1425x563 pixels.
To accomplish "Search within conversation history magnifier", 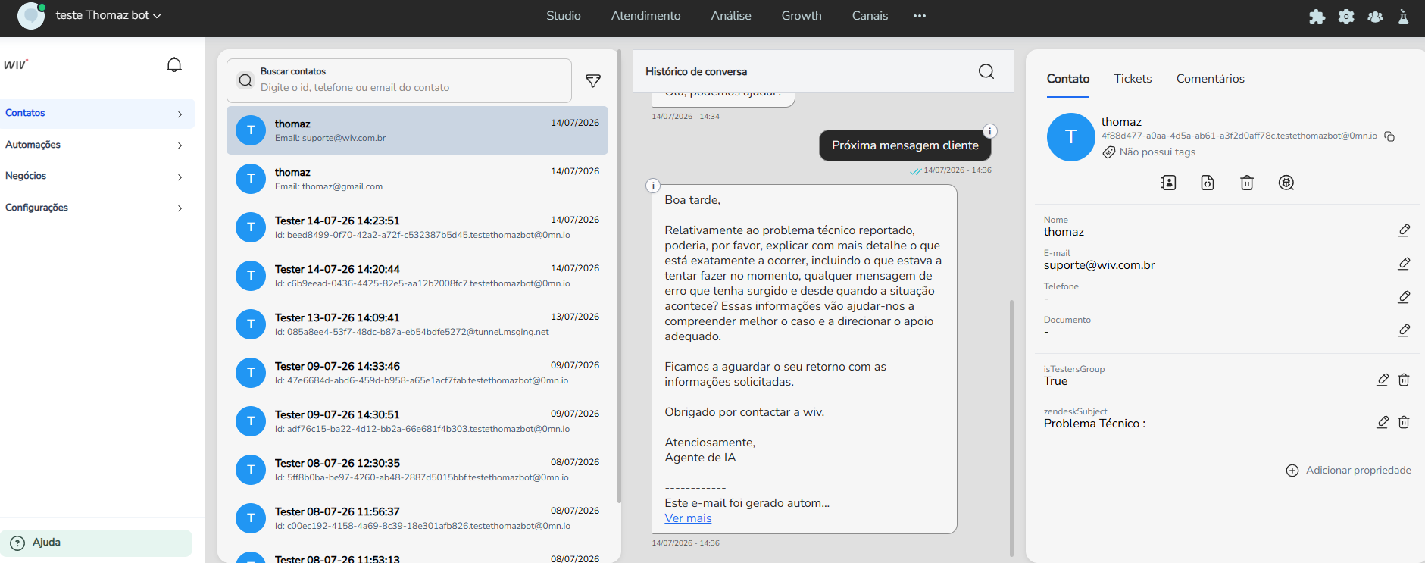I will click(986, 71).
